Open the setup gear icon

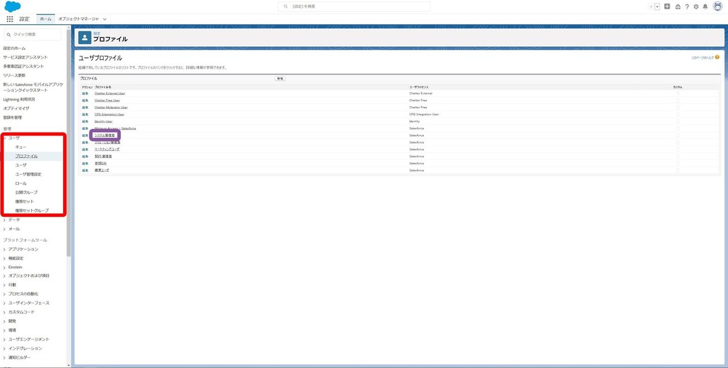(x=696, y=7)
